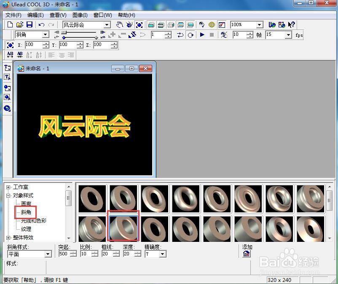Click the Insert text tool in left sidebar
The height and width of the screenshot is (284, 338).
point(7,68)
